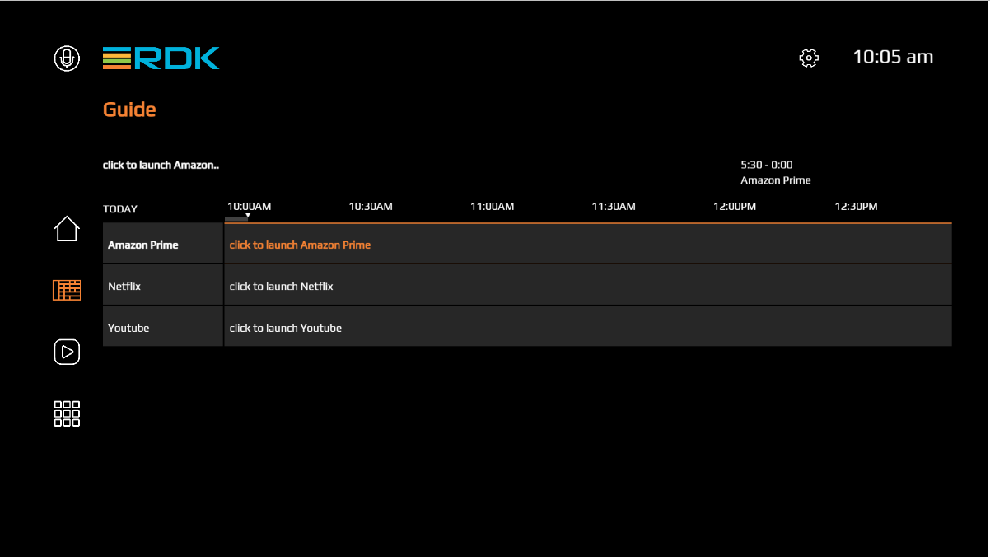The height and width of the screenshot is (560, 990).
Task: Pick the 12:00PM time slot header
Action: click(x=735, y=206)
